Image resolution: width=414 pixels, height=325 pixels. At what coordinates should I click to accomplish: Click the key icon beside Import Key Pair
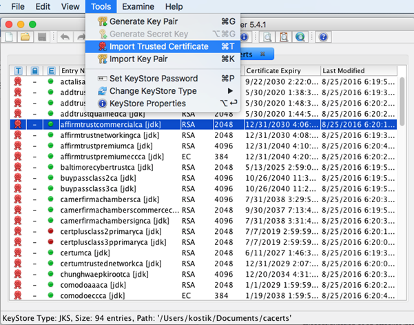tap(103, 59)
